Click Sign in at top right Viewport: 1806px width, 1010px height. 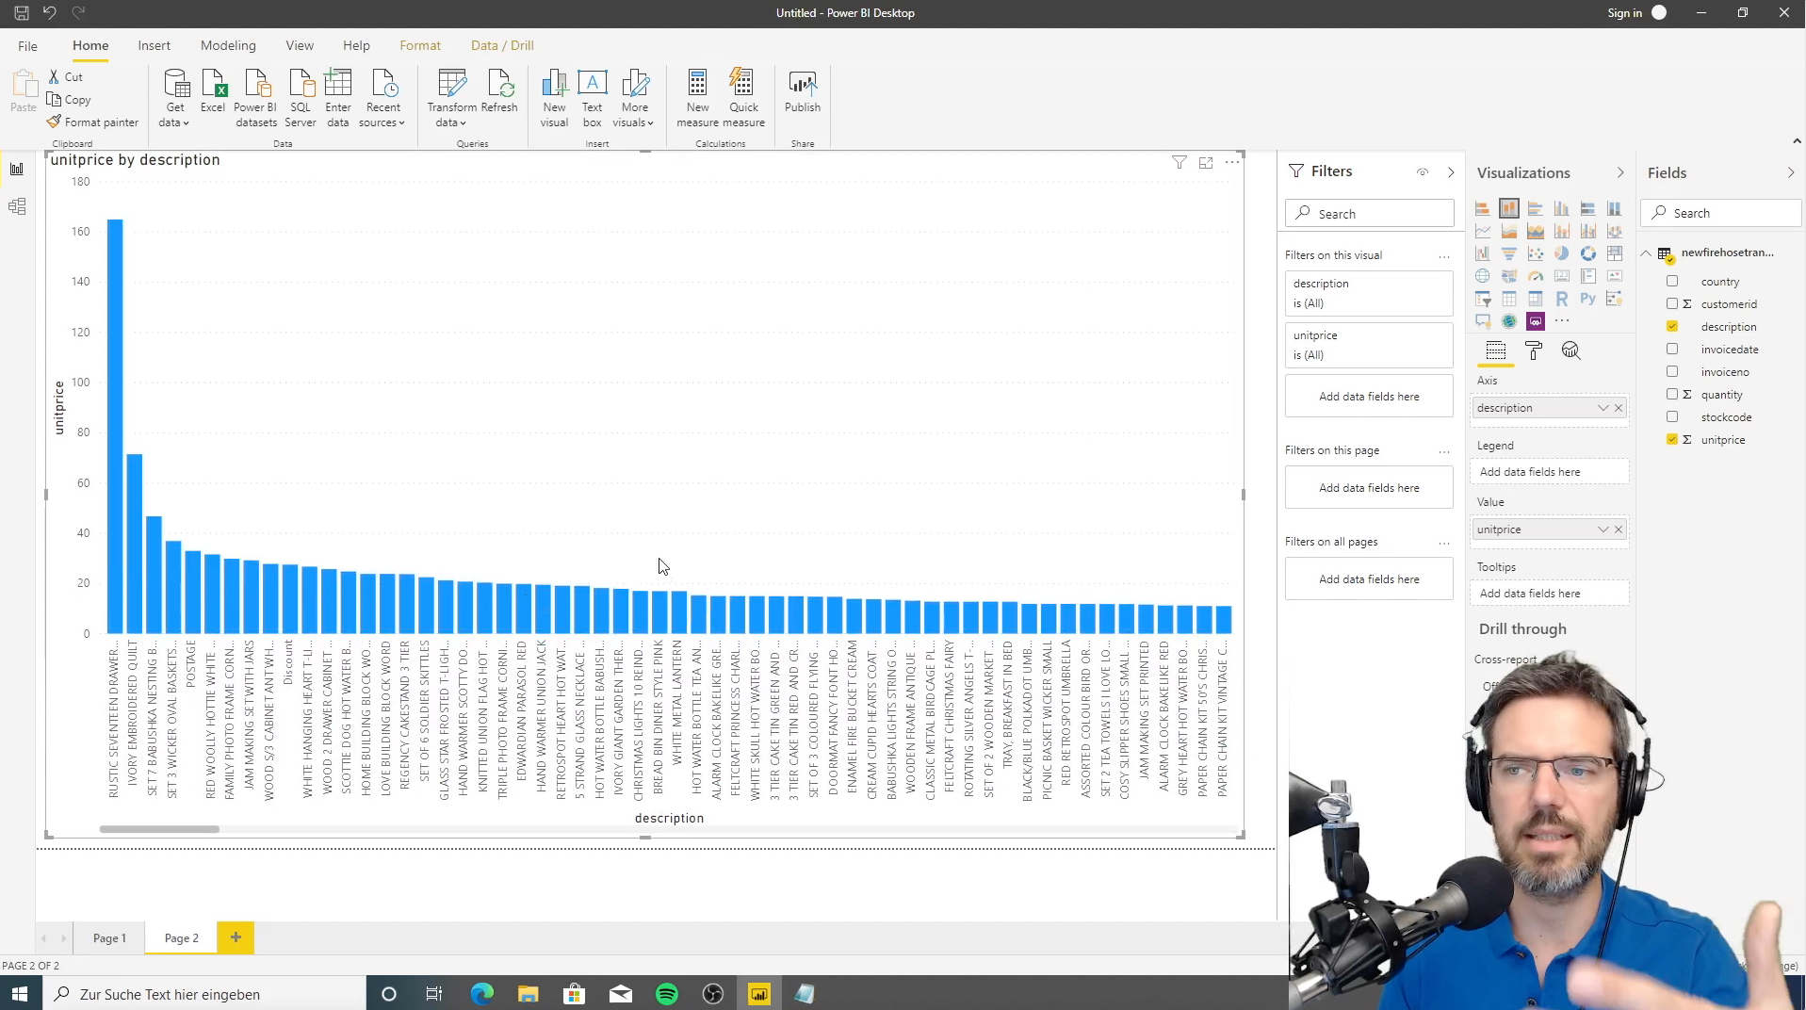pos(1624,13)
